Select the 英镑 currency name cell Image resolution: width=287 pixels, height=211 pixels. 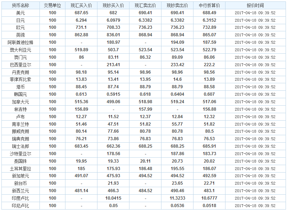coord(21,35)
